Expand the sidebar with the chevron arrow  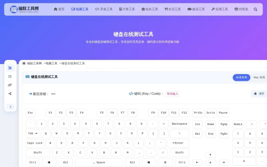point(10,107)
